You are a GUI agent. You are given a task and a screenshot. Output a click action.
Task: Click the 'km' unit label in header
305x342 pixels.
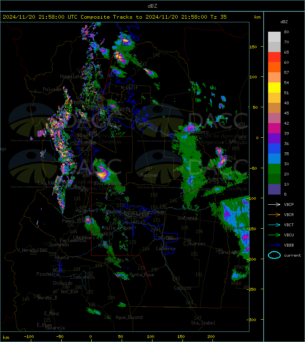257,17
